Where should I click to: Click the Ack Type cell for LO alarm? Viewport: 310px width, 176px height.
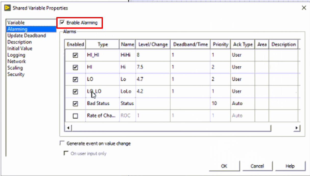coord(242,79)
